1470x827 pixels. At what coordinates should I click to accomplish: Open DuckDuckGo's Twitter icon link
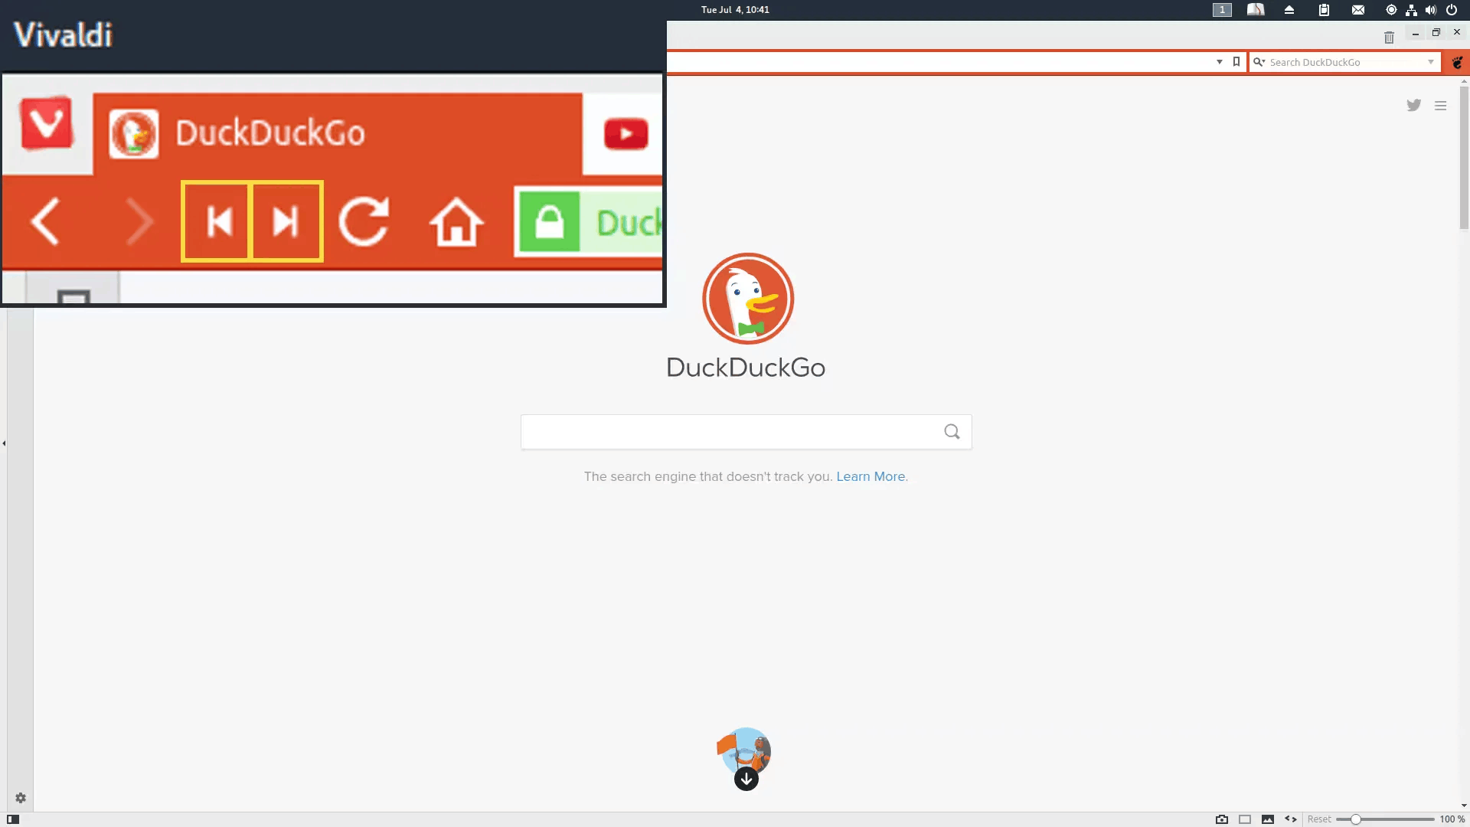tap(1413, 105)
